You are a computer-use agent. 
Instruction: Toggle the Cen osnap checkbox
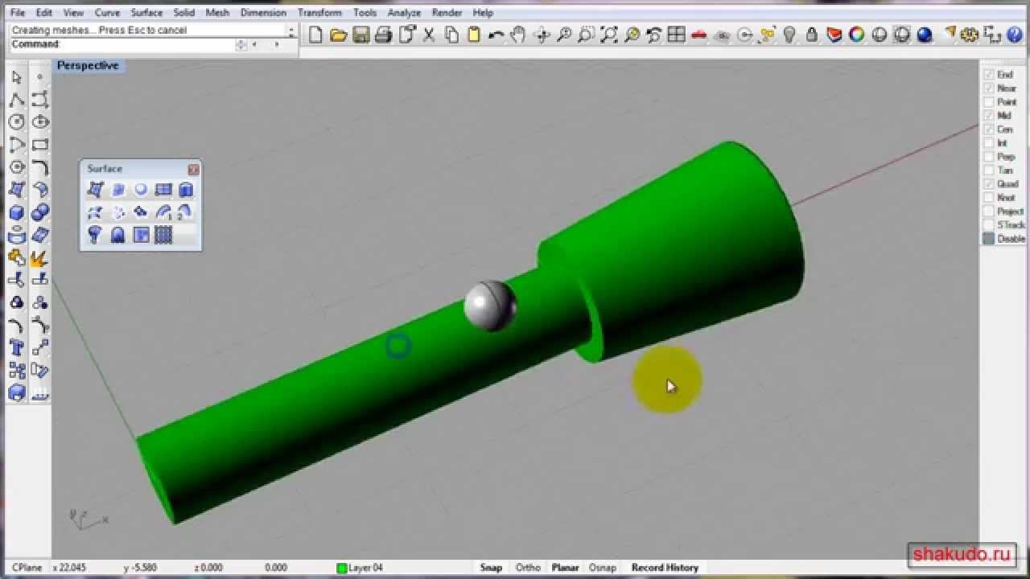click(989, 129)
